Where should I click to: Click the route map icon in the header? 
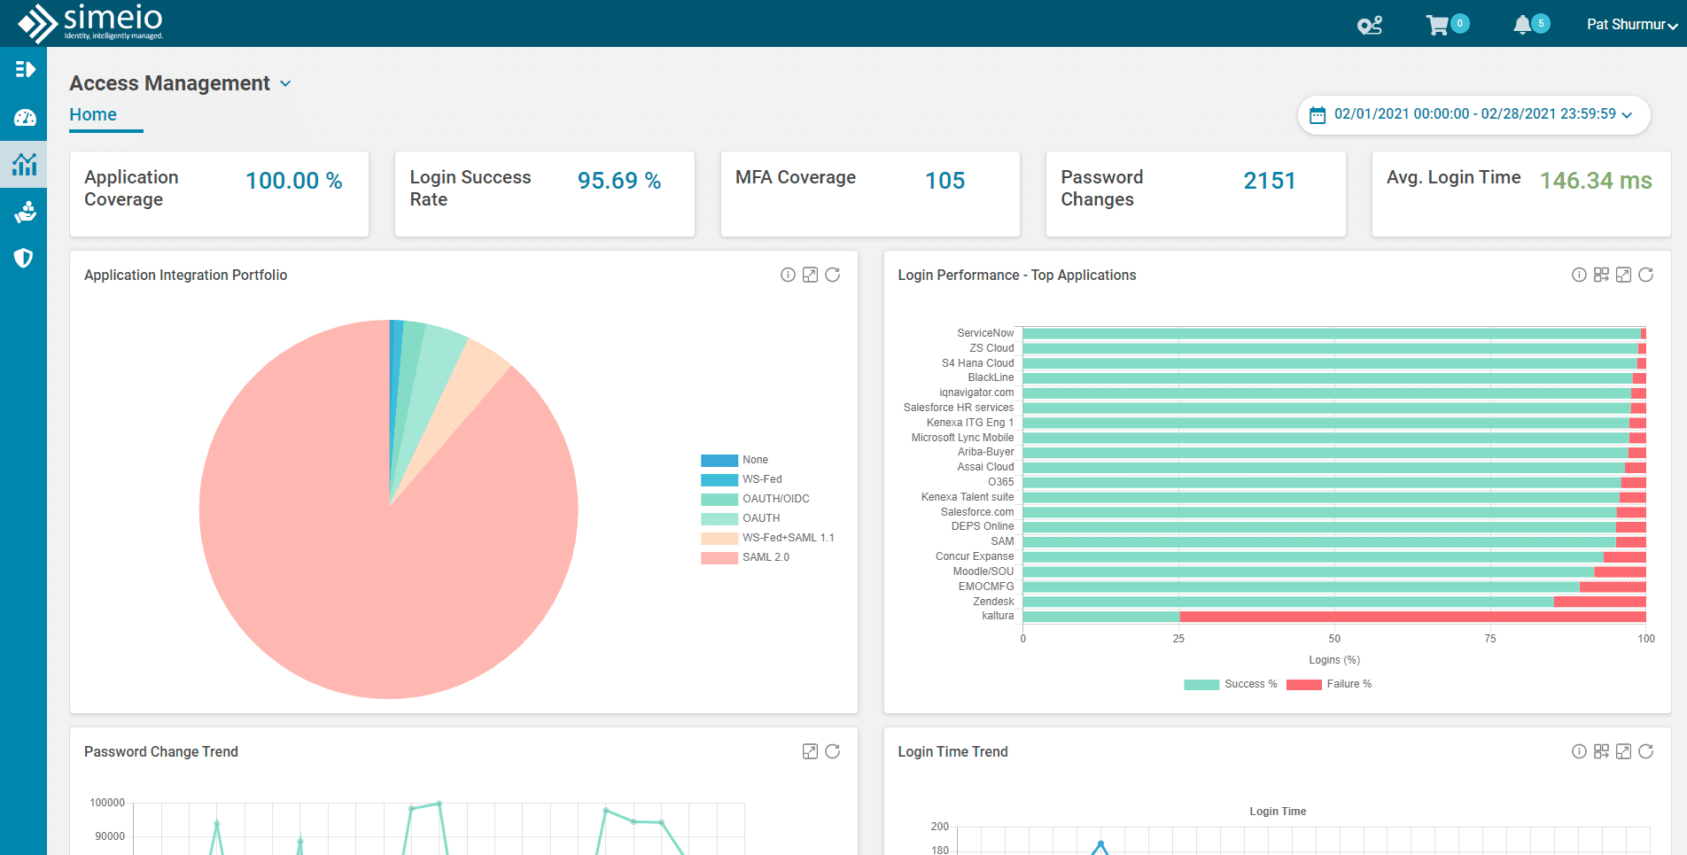[1370, 26]
